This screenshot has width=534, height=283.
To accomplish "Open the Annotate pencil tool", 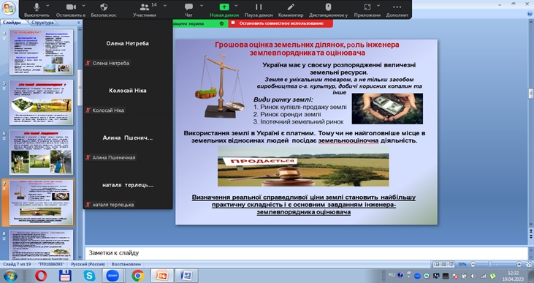I will pyautogui.click(x=291, y=7).
